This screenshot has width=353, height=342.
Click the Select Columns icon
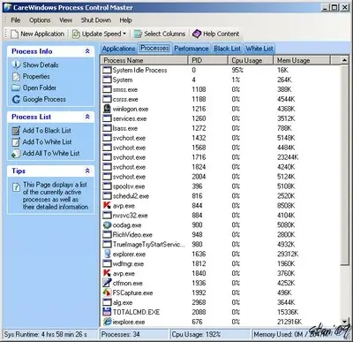(x=138, y=34)
